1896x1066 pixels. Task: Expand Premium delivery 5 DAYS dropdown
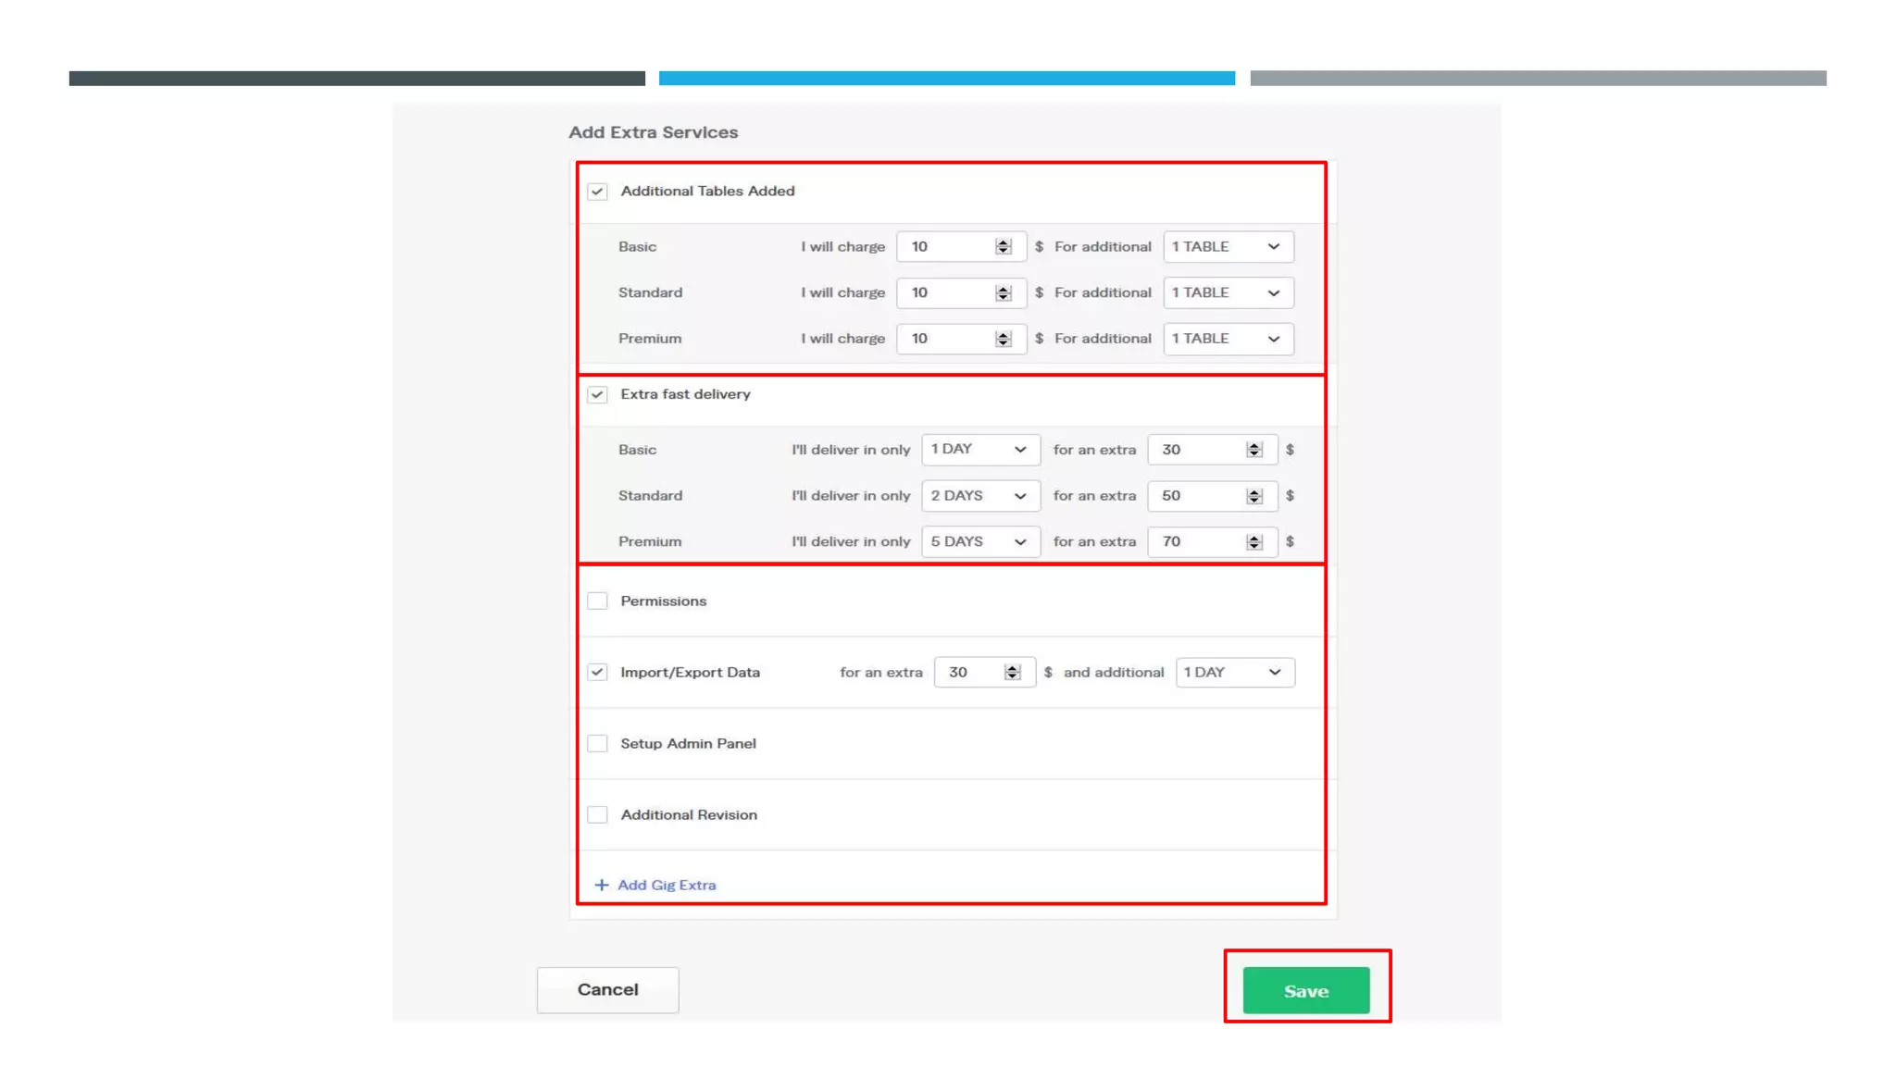click(979, 542)
